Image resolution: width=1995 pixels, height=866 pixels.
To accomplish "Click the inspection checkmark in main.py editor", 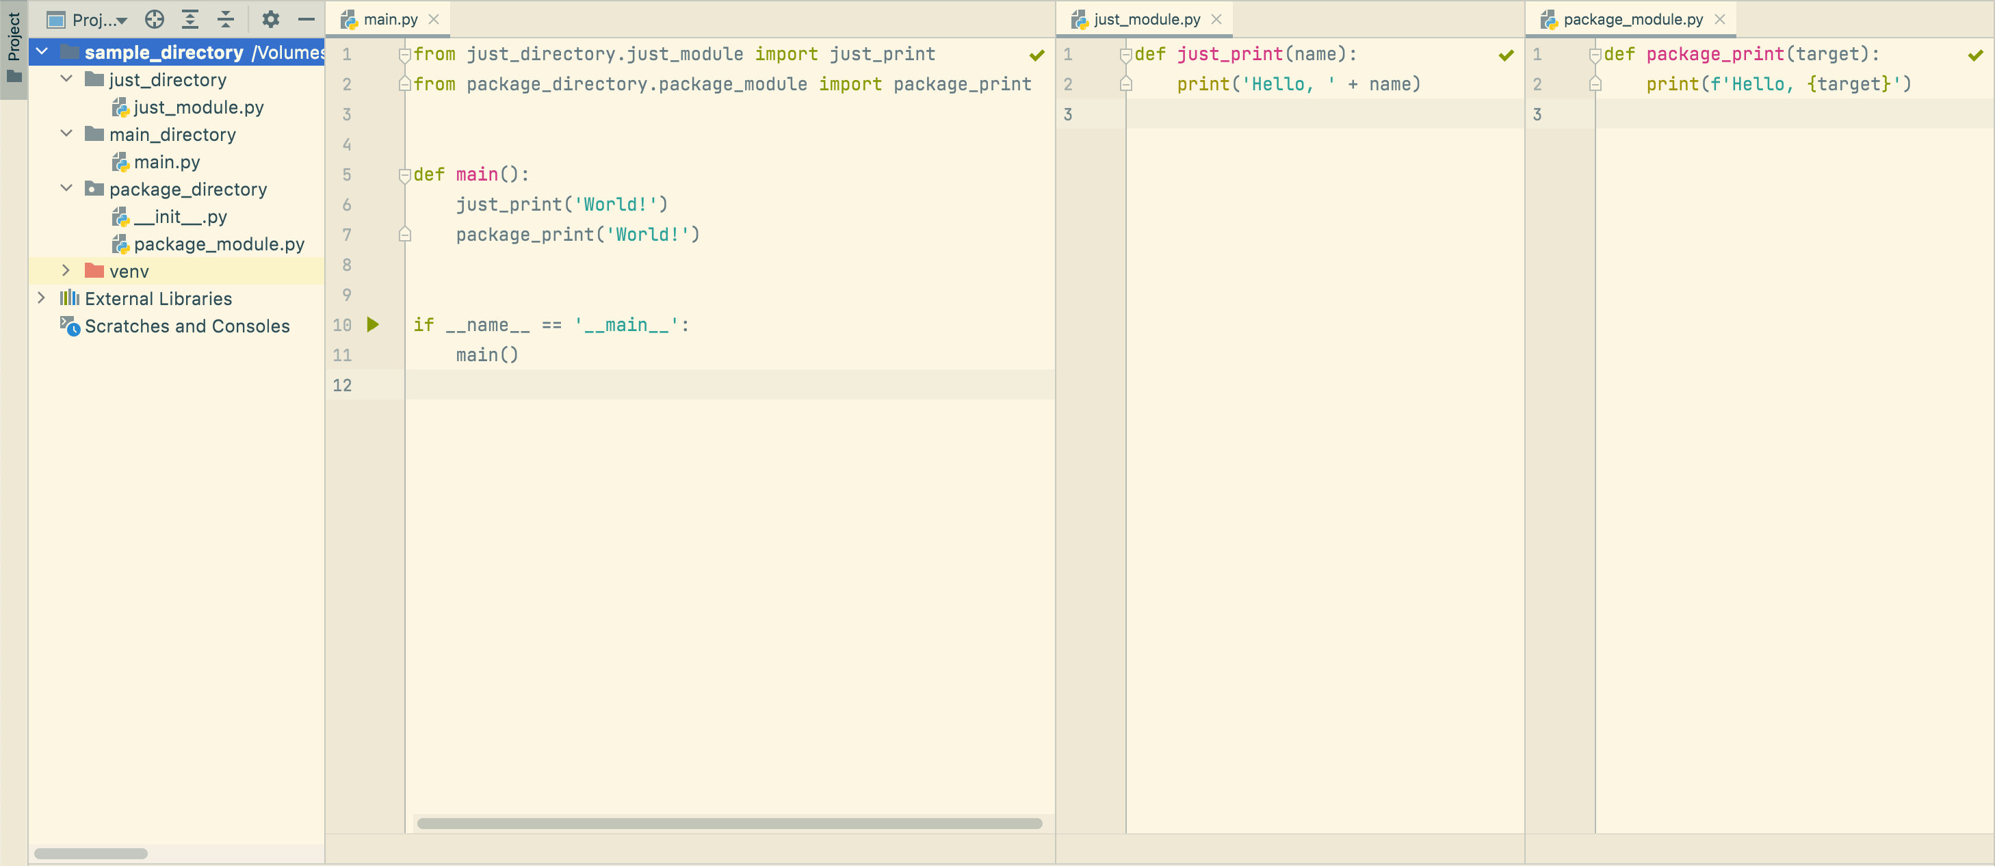I will click(1036, 55).
